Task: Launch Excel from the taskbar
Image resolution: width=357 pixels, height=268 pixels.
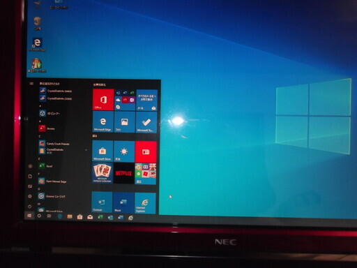Action: coord(100,217)
